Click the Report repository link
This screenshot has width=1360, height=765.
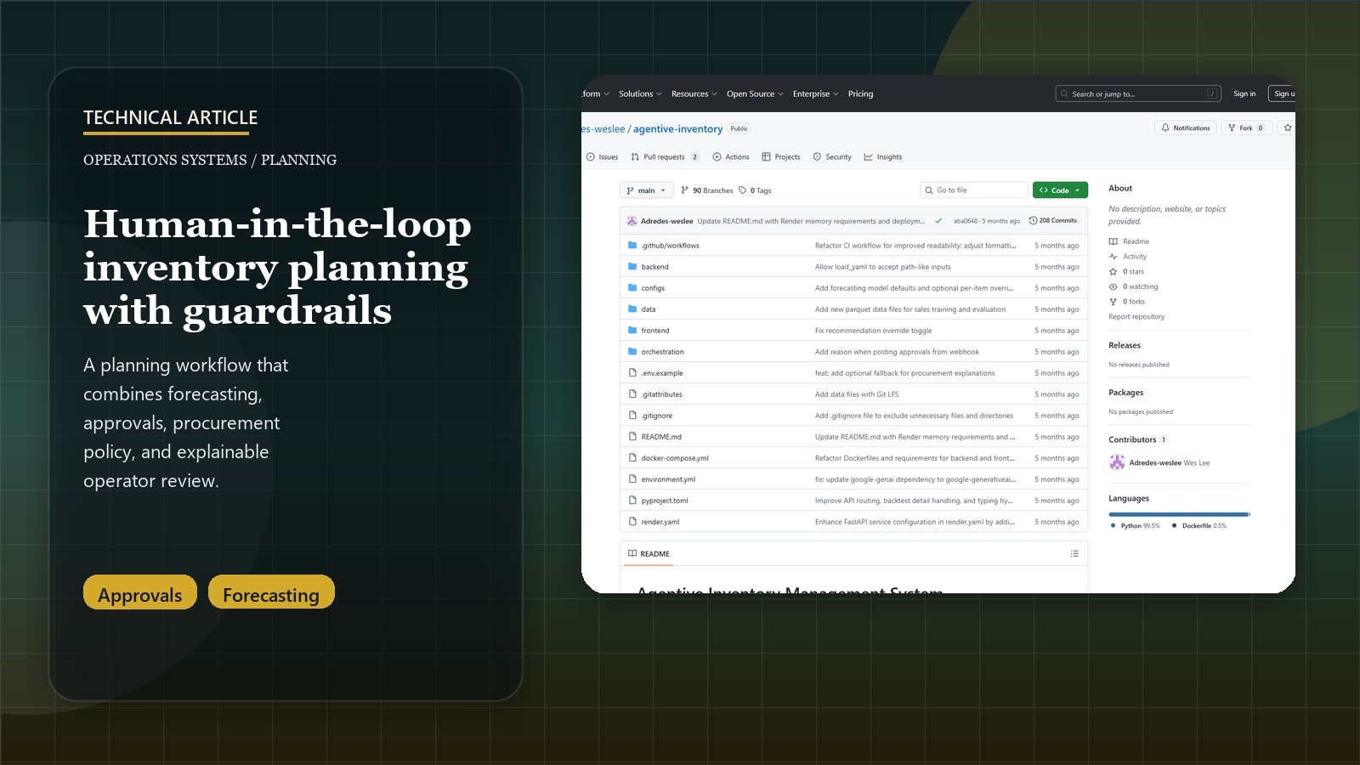(x=1137, y=316)
